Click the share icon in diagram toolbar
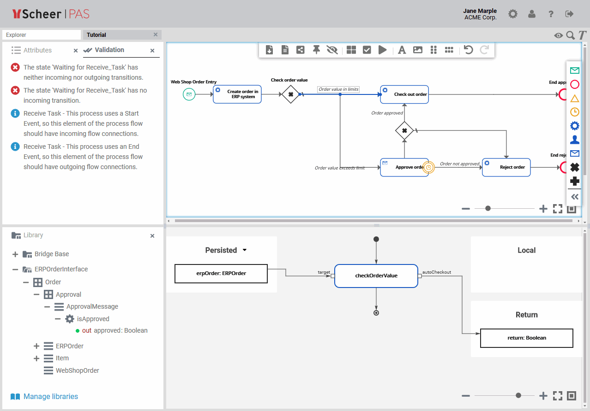 coord(301,50)
